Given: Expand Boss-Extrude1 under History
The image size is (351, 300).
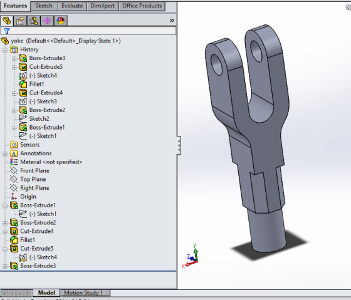Looking at the screenshot, I should tap(14, 128).
